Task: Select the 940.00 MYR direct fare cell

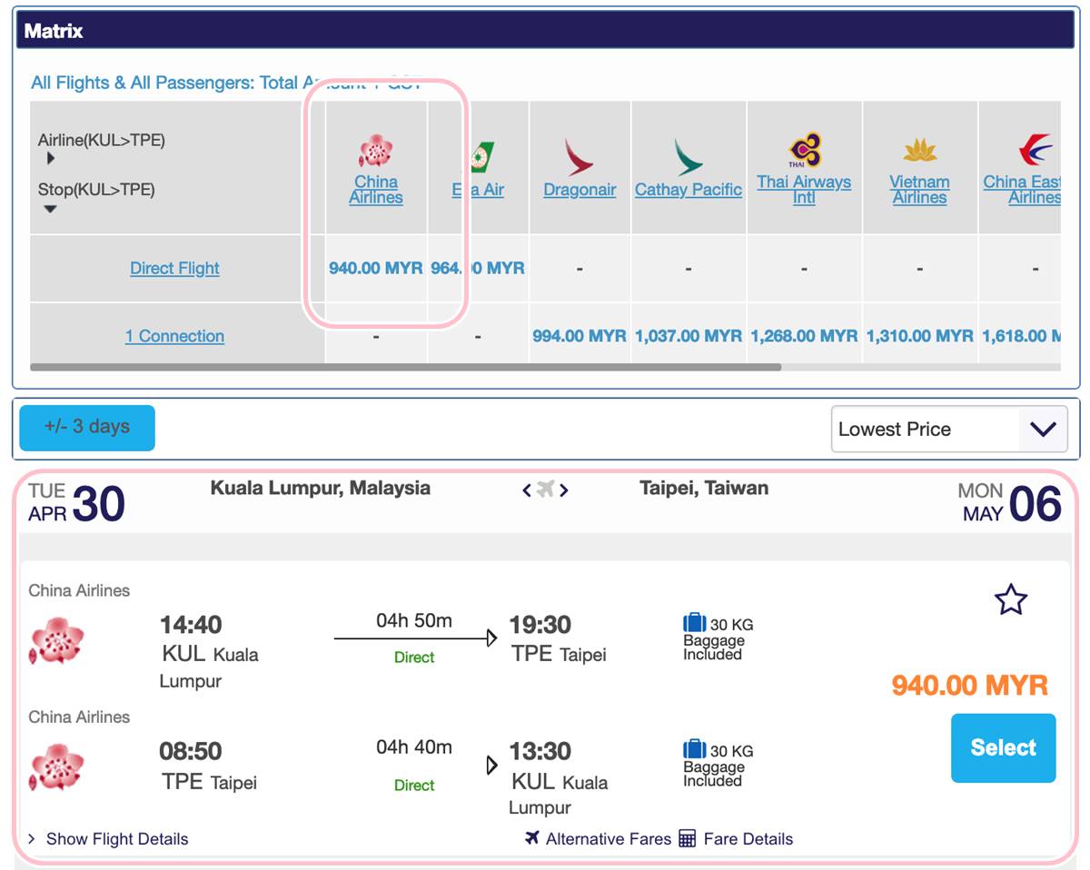Action: [376, 268]
